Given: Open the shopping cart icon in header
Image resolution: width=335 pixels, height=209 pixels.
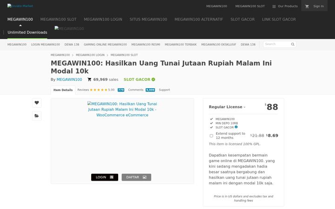Looking at the screenshot, I should 307,7.
